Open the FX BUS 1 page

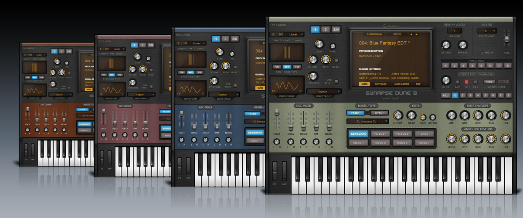click(380, 133)
